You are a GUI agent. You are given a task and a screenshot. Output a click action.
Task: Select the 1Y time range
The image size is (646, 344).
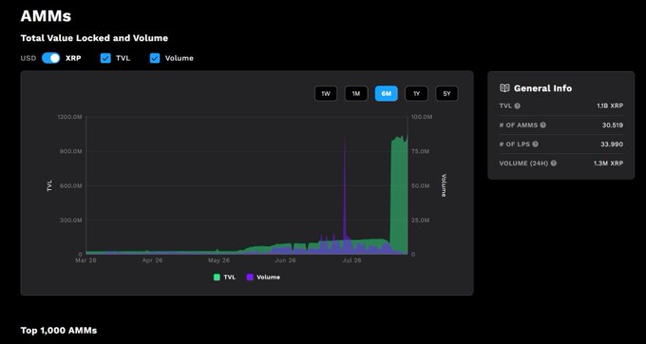416,93
